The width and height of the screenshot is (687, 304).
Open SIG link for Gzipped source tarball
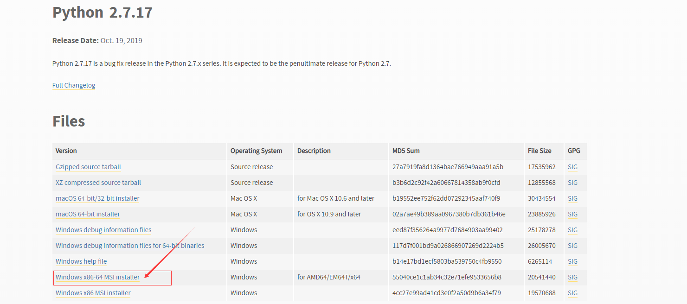[x=572, y=167]
